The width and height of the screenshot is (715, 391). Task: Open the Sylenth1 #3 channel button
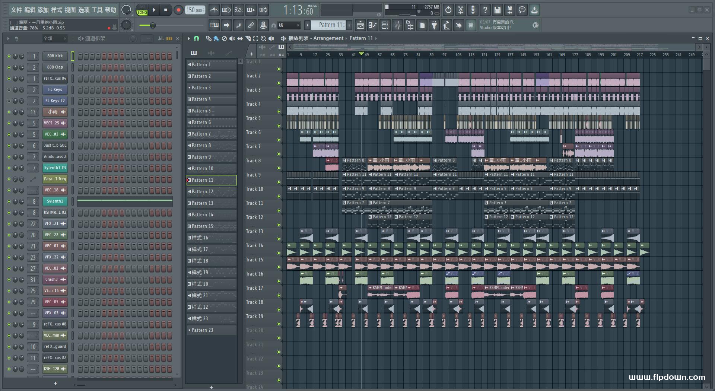click(x=55, y=168)
